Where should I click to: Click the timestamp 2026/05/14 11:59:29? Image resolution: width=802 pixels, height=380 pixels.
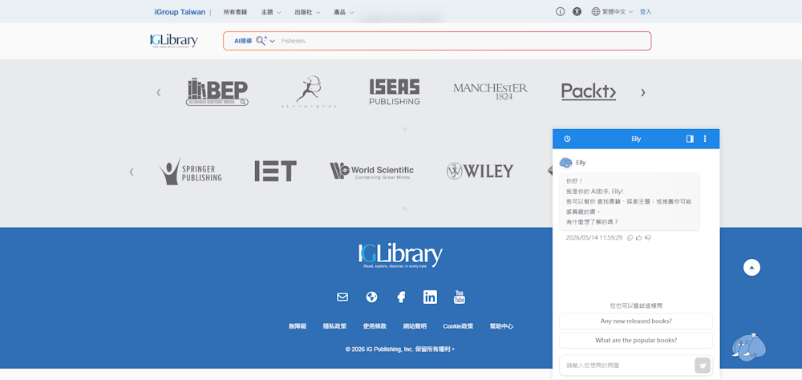click(x=593, y=238)
